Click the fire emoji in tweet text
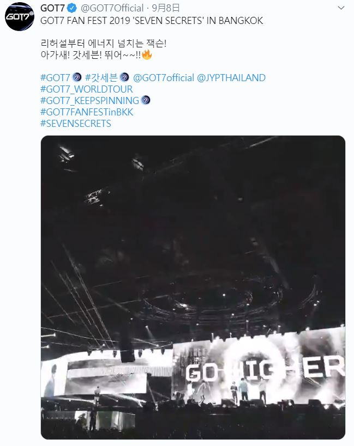 pos(147,54)
